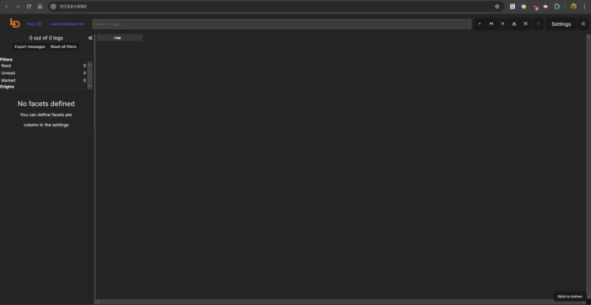Collapse the sidebar with double chevron
Image resolution: width=591 pixels, height=305 pixels.
click(x=90, y=38)
